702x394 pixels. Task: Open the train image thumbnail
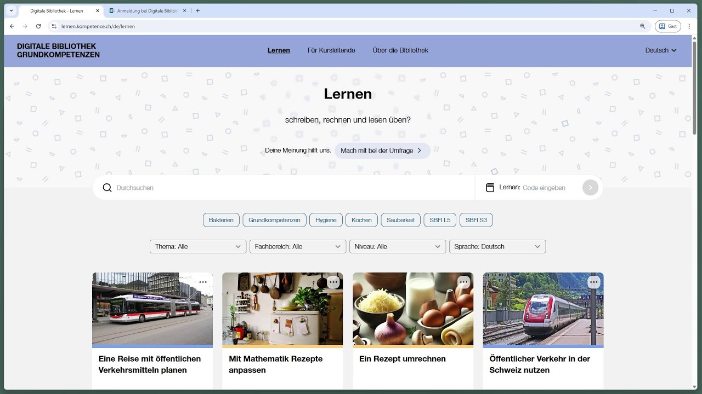coord(543,309)
